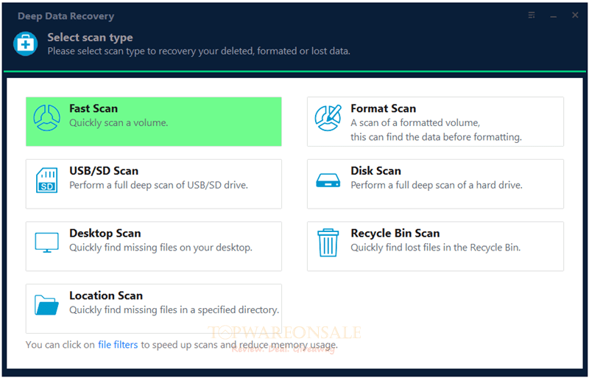Click the 'Deep Data Recovery' window title
The height and width of the screenshot is (378, 589).
pos(66,16)
